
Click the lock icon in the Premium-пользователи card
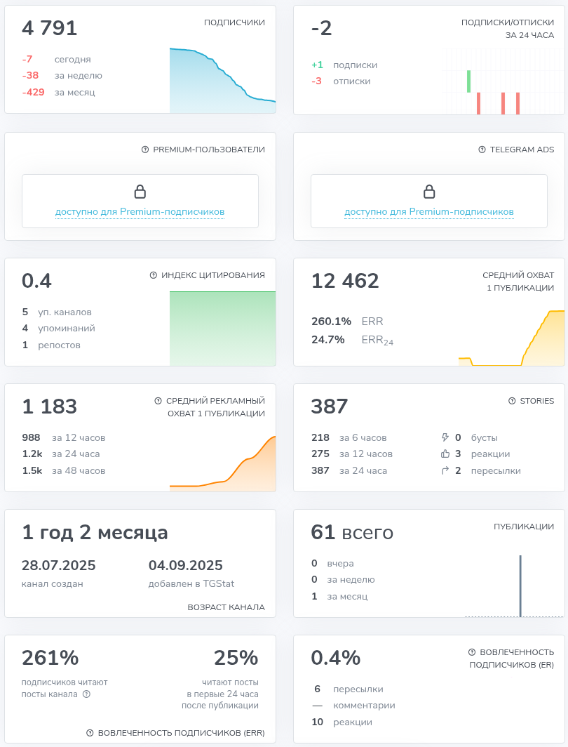(140, 192)
